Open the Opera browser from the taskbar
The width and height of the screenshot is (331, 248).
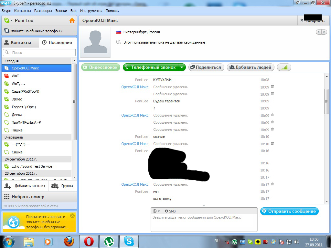point(89,241)
